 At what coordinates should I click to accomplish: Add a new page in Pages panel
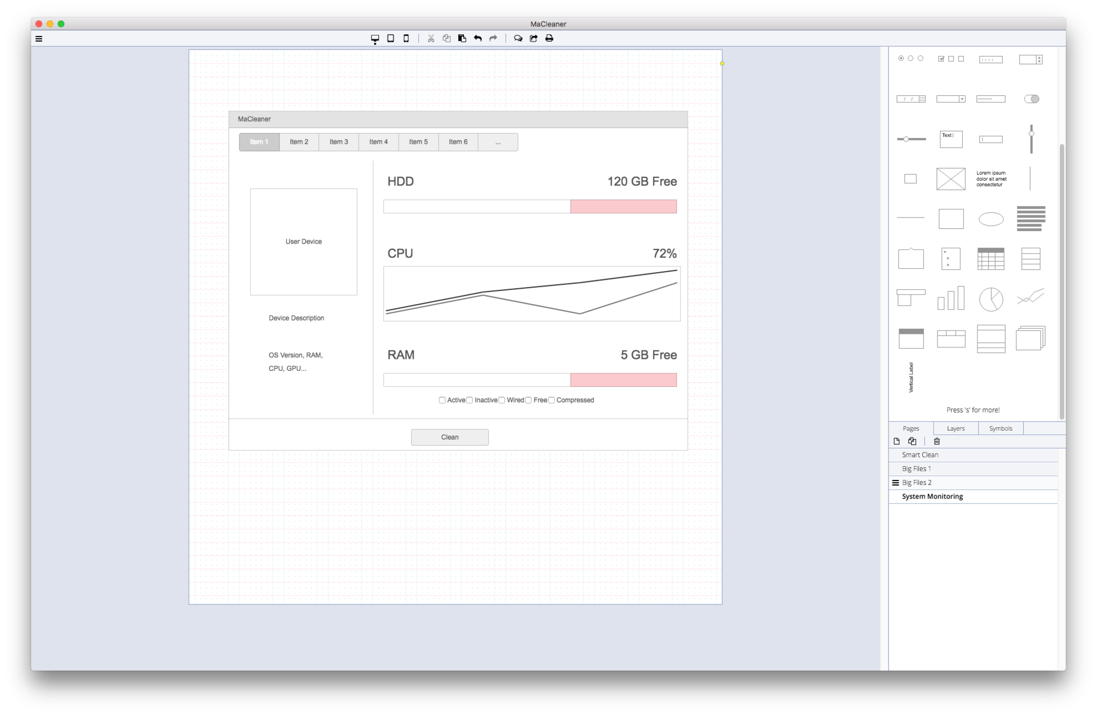(896, 441)
